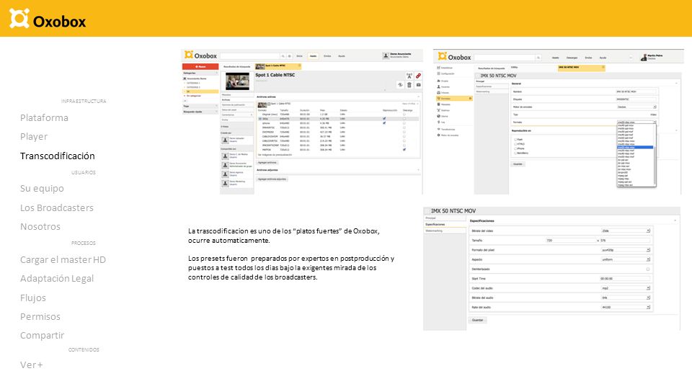Open the Watermarking tab in the bottom panel
The image size is (692, 389).
(x=445, y=231)
